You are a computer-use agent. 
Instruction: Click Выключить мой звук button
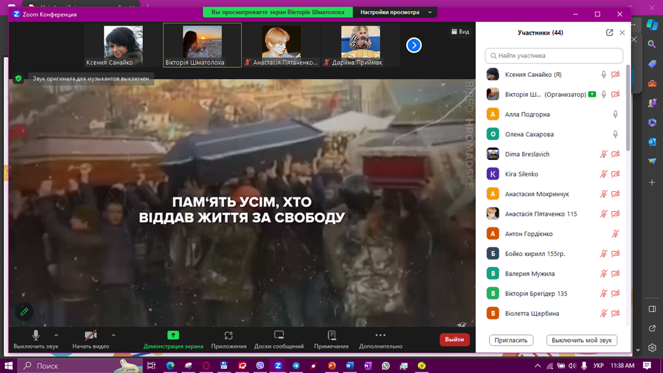(x=581, y=340)
